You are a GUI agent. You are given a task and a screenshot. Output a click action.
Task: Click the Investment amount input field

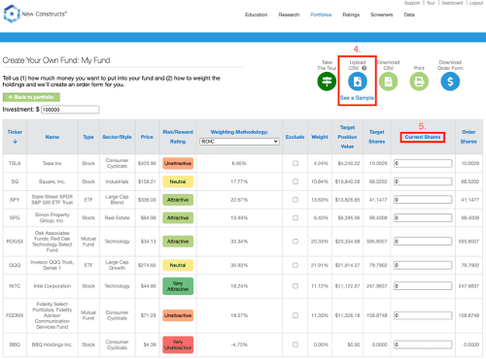(x=70, y=110)
